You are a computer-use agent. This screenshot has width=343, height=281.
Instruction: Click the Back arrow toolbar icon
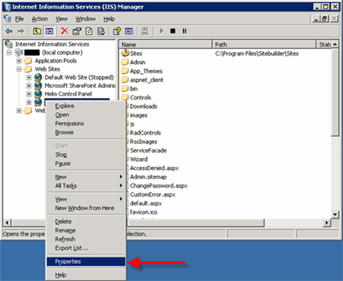(9, 31)
